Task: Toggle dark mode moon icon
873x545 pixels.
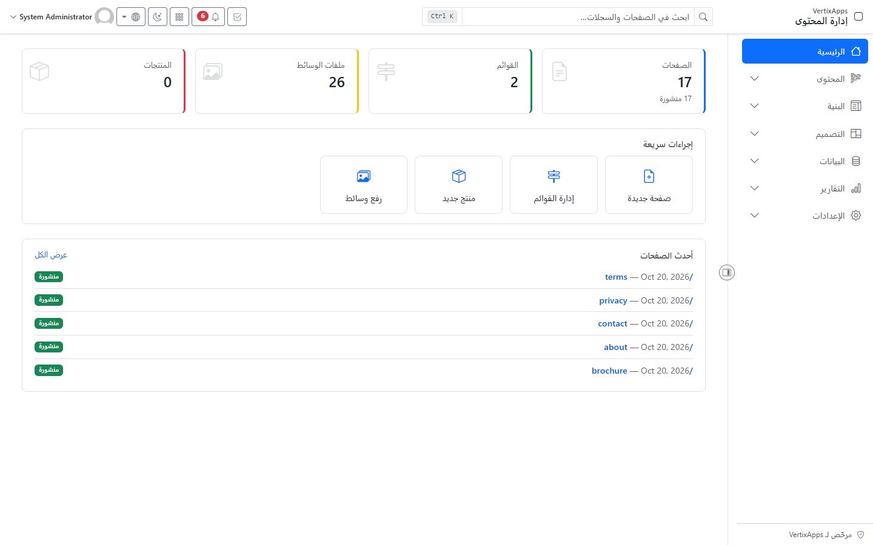Action: [158, 17]
